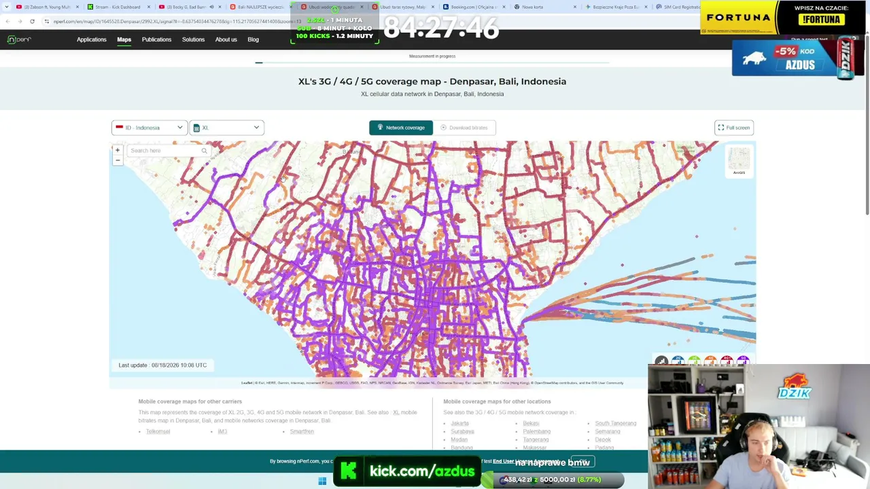Viewport: 870px width, 489px height.
Task: Switch the map to Full screen
Action: click(x=734, y=128)
